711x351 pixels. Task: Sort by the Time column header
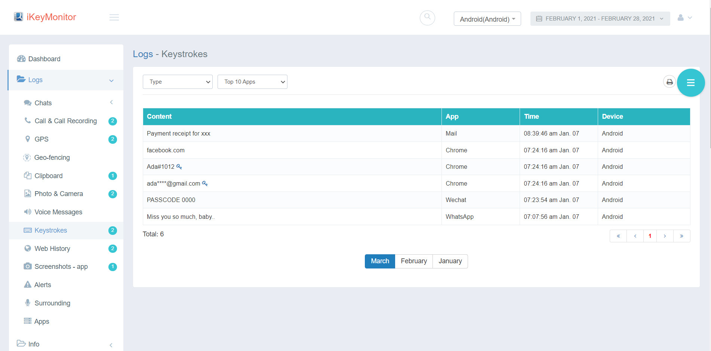tap(531, 117)
